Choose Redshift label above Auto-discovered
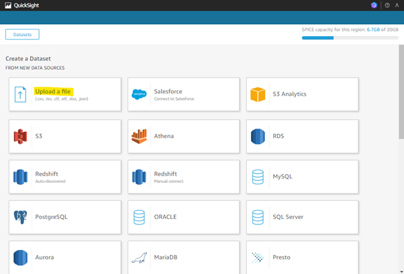 point(46,174)
